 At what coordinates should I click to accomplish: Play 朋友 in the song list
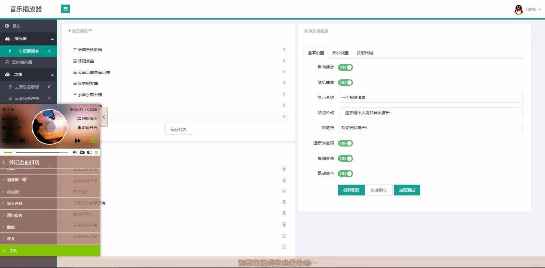[x=50, y=238]
